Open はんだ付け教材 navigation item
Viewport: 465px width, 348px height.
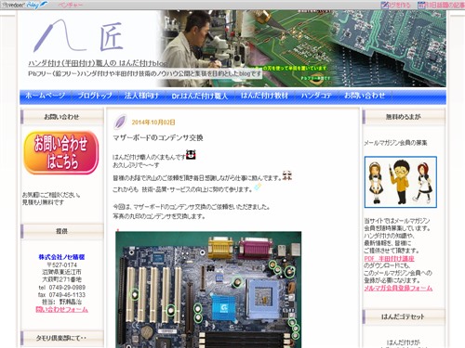tap(264, 96)
